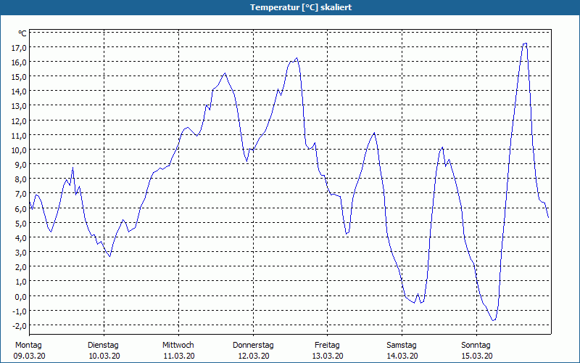This screenshot has width=580, height=363.
Task: Select the 9,0 axis value
Action: tap(20, 165)
